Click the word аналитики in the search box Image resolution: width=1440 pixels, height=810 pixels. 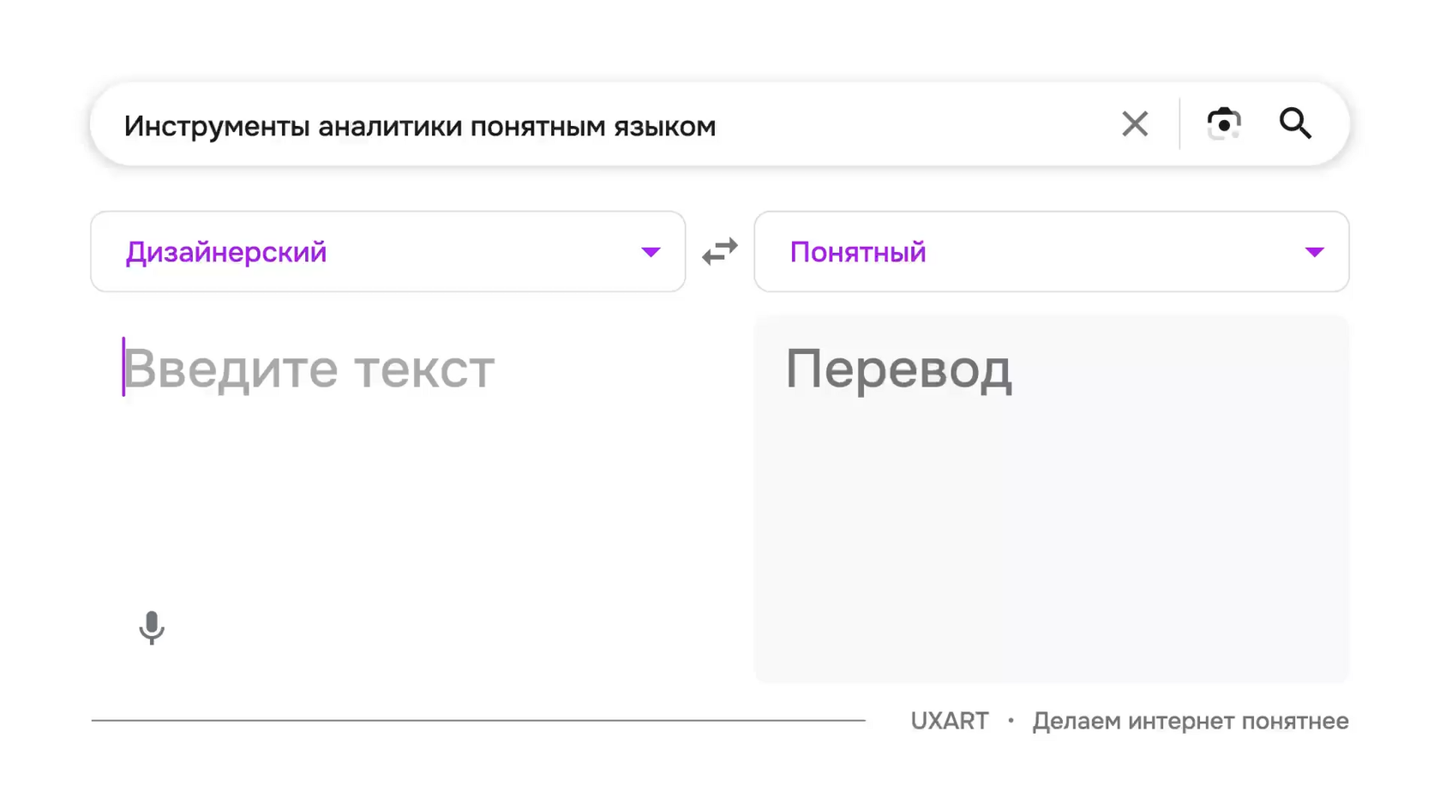[x=390, y=126]
